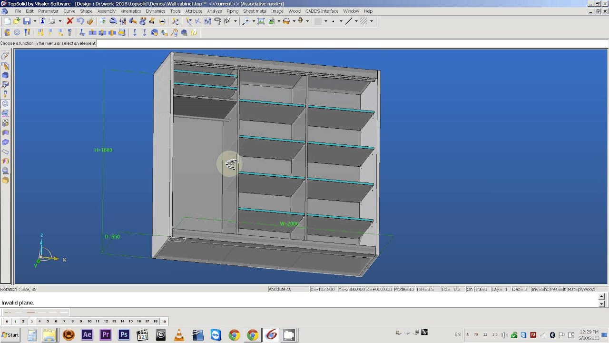Open the Wood menu
The width and height of the screenshot is (609, 343).
coord(294,11)
